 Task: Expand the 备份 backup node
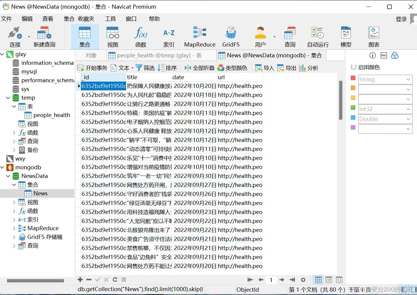tap(14, 150)
